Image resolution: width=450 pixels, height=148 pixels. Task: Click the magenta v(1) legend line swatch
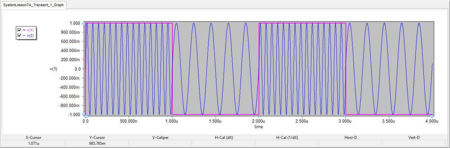click(24, 30)
